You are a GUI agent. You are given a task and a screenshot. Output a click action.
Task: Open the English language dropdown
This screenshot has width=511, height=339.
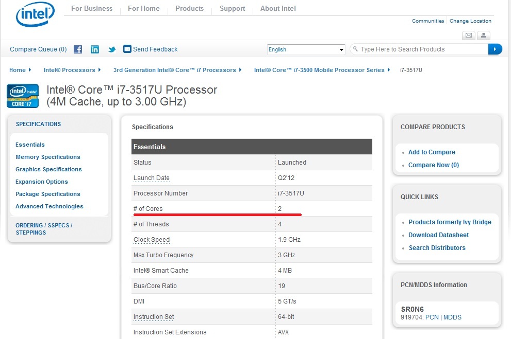(x=306, y=49)
